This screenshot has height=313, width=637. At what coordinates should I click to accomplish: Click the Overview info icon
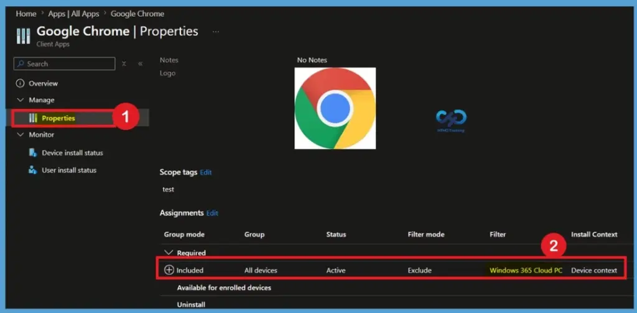(x=20, y=83)
